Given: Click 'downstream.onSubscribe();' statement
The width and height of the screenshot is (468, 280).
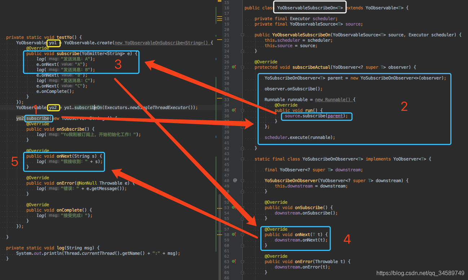Looking at the screenshot, I should click(306, 213).
